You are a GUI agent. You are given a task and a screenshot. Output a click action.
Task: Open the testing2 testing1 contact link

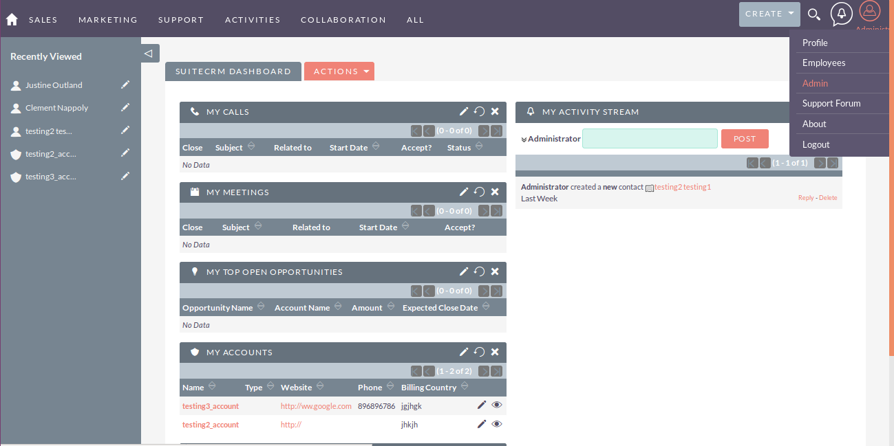(683, 187)
